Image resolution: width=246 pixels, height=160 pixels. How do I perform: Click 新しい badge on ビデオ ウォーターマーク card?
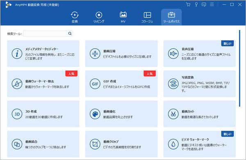[x=227, y=134]
